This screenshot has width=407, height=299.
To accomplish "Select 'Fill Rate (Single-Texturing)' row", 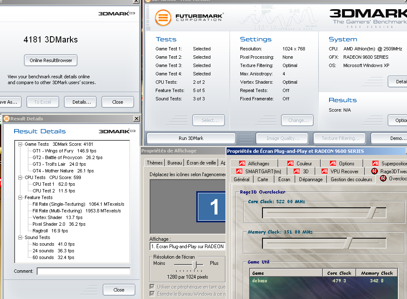I will pyautogui.click(x=78, y=204).
